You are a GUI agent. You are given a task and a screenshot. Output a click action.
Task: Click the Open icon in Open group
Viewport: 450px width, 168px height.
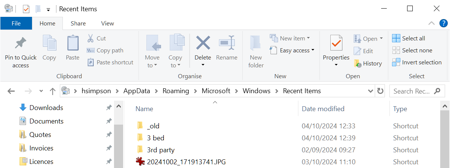tap(357, 39)
